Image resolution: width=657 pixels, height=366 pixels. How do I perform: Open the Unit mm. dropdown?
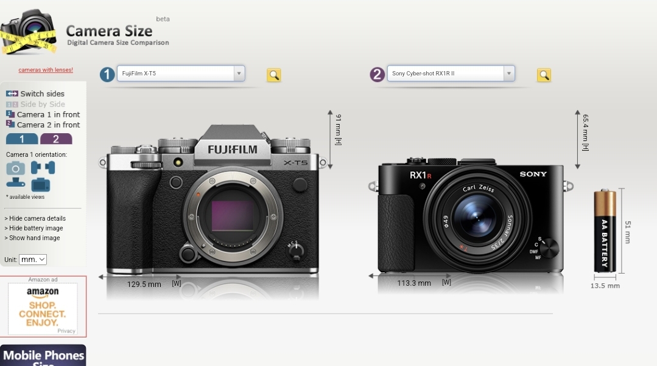33,260
